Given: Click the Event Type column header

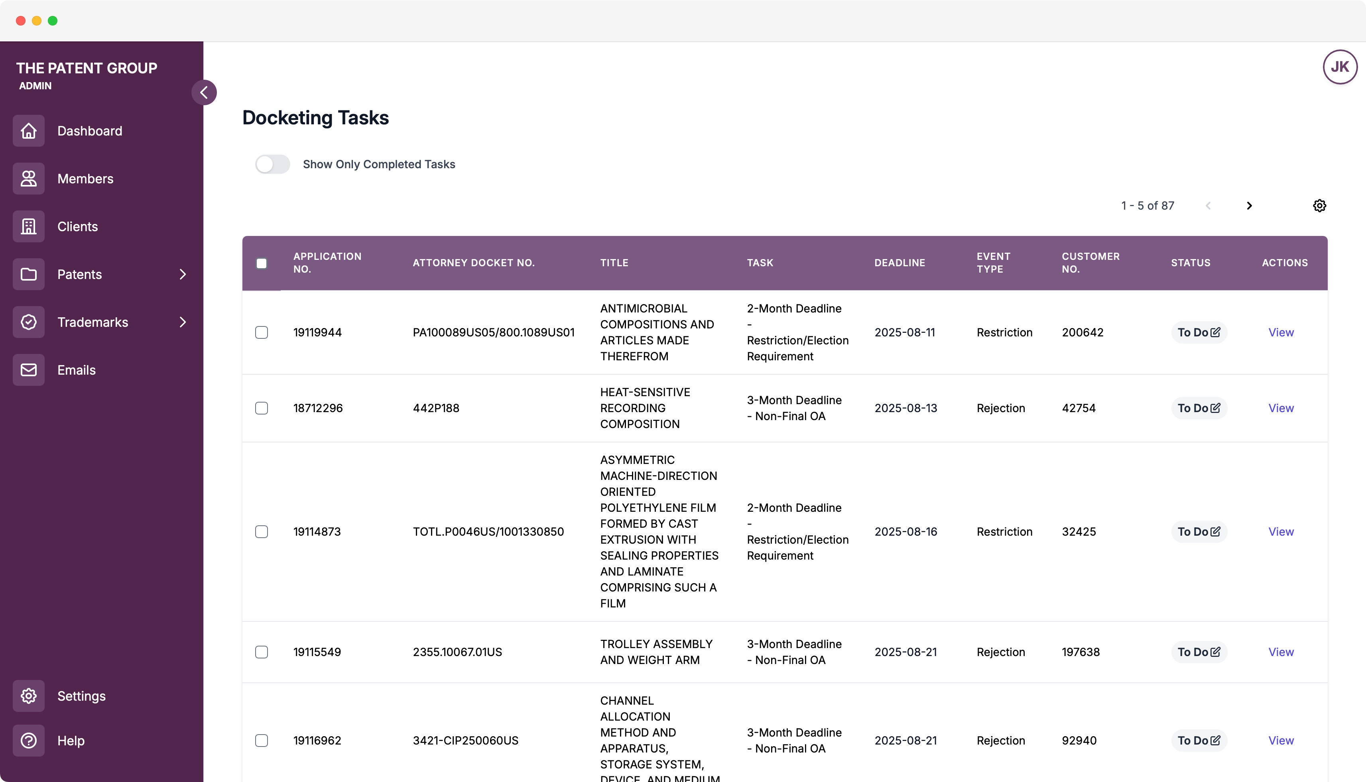Looking at the screenshot, I should coord(993,263).
